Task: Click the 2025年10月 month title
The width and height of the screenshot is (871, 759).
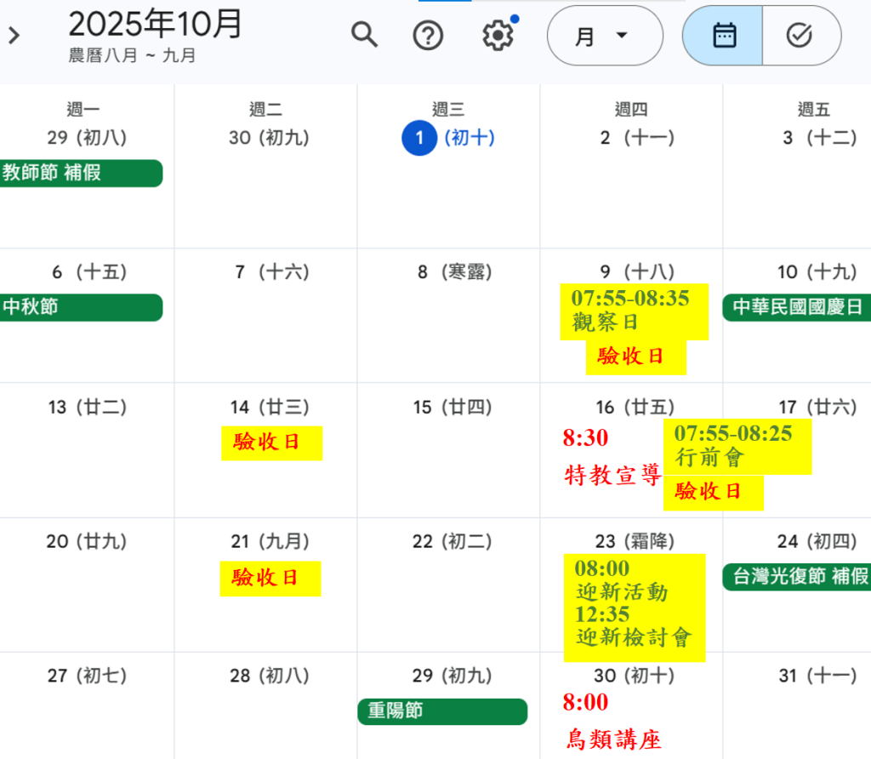Action: 156,25
